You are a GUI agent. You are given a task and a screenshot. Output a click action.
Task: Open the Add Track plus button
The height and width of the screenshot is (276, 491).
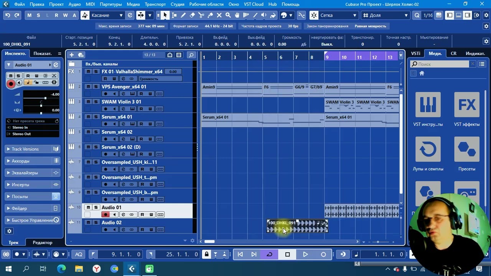click(x=71, y=55)
